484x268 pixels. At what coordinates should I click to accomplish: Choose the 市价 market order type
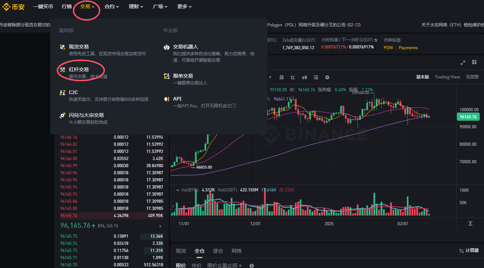click(x=197, y=266)
